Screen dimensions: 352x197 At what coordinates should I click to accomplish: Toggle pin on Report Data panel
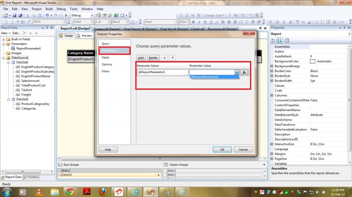coord(47,28)
